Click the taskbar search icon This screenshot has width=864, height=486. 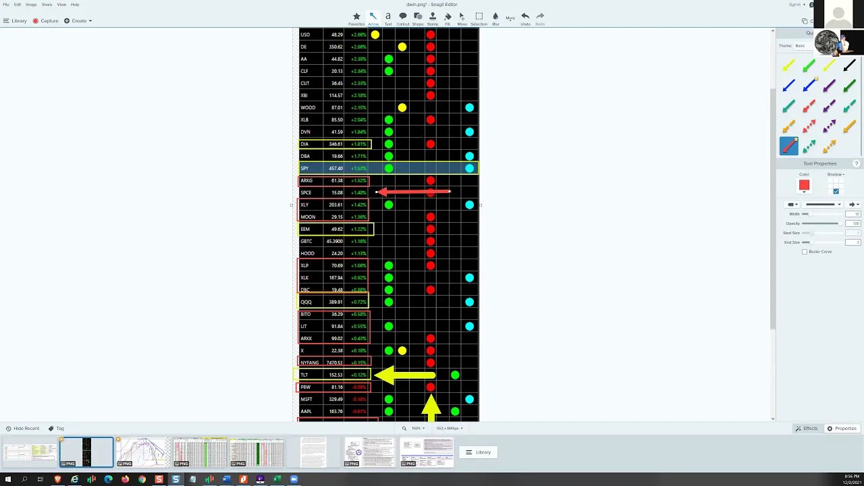24,479
